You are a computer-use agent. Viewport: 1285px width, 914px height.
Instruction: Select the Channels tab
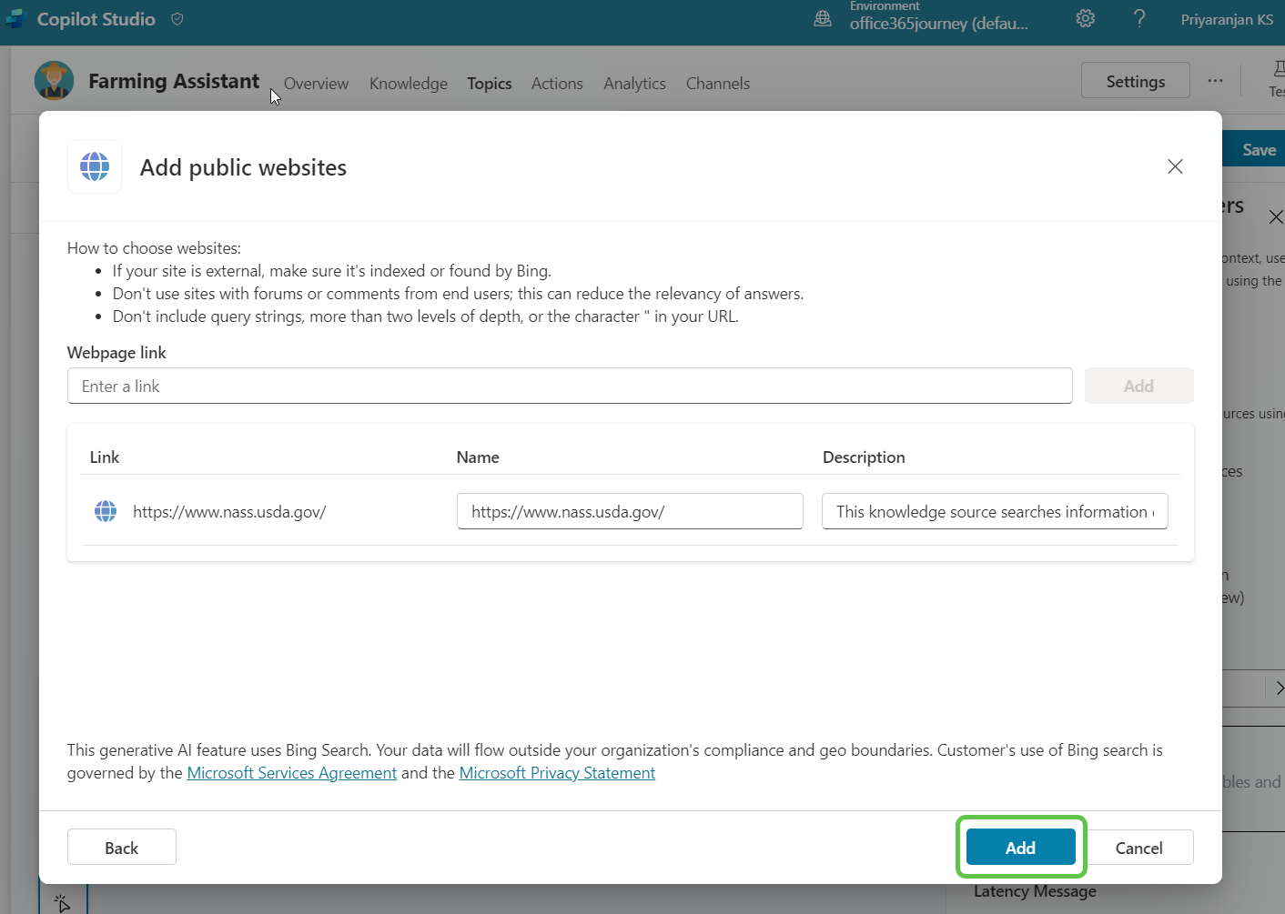pos(717,84)
